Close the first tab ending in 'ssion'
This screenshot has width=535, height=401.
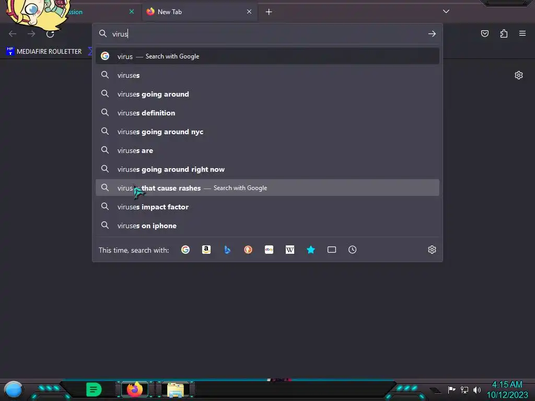[132, 11]
